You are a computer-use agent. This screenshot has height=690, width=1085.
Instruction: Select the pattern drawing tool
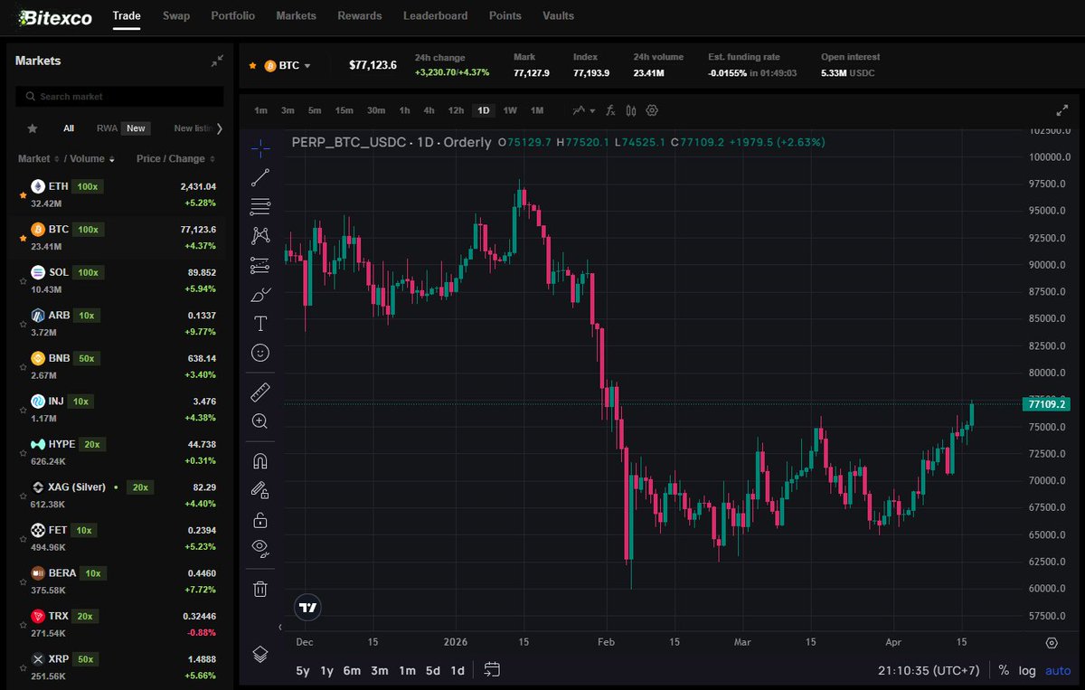coord(260,236)
